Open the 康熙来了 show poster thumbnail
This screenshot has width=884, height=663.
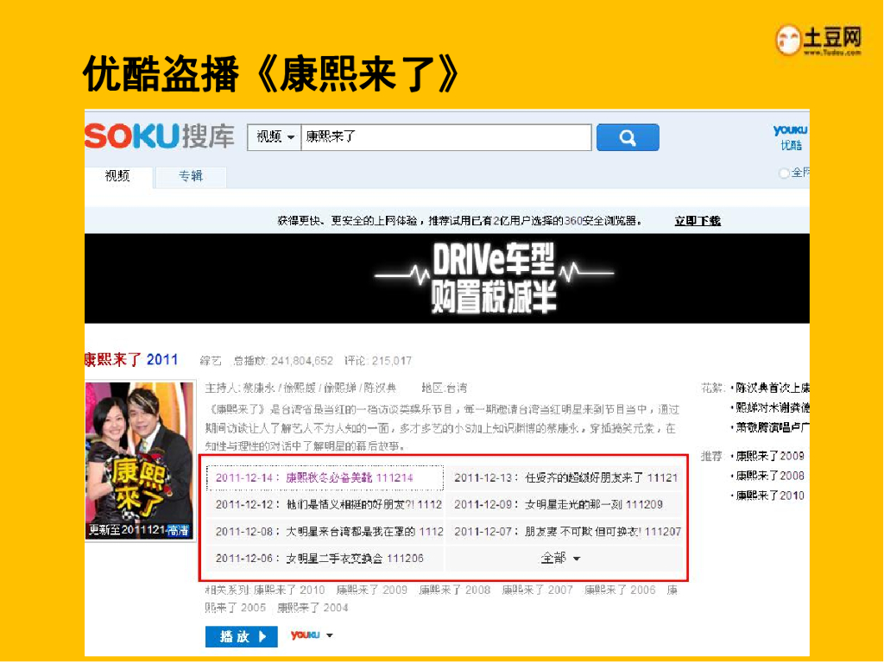click(x=139, y=460)
